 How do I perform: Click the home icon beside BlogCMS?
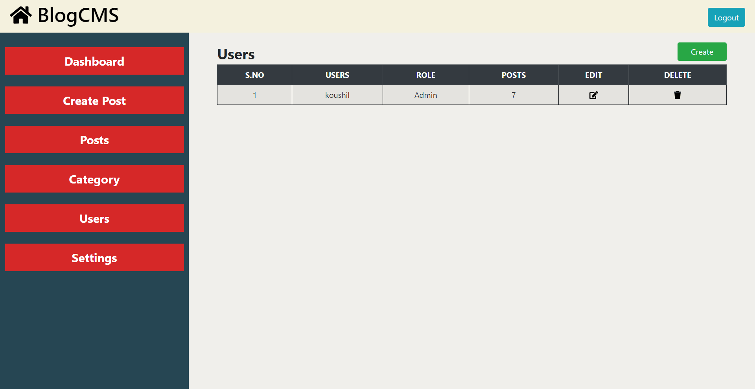click(21, 15)
